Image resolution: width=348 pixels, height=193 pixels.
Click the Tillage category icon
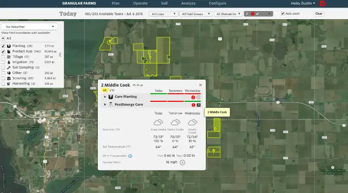coord(9,57)
